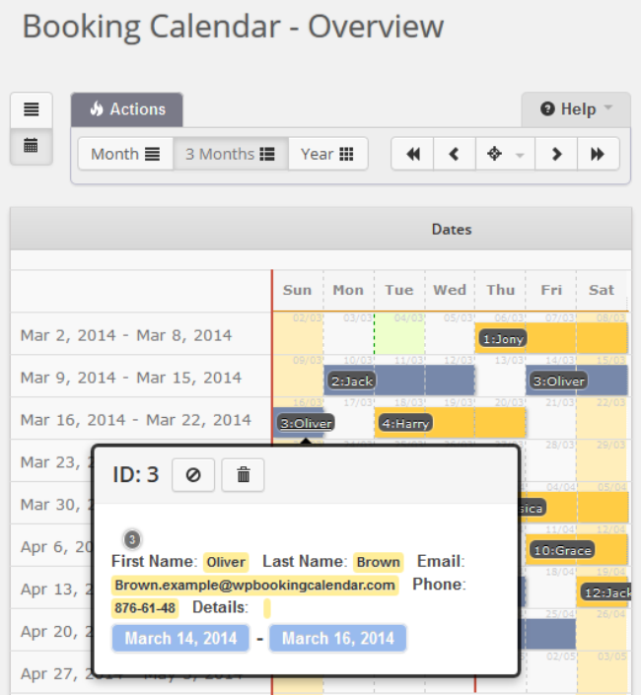
Task: Select the Year view option
Action: (327, 154)
